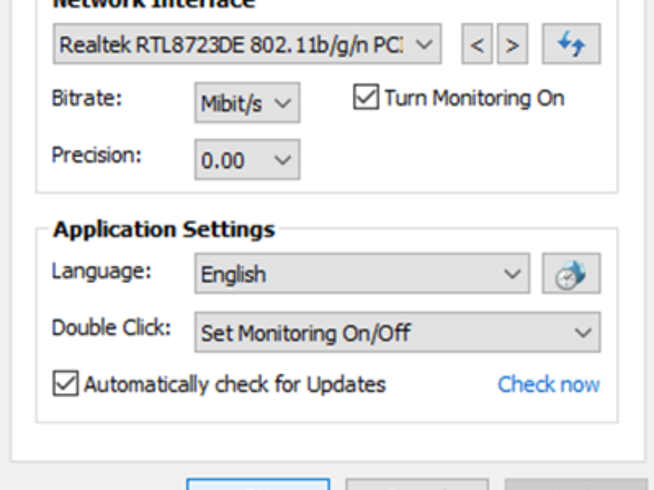Open the Realtek RTL8723DE network interface dropdown

point(246,44)
